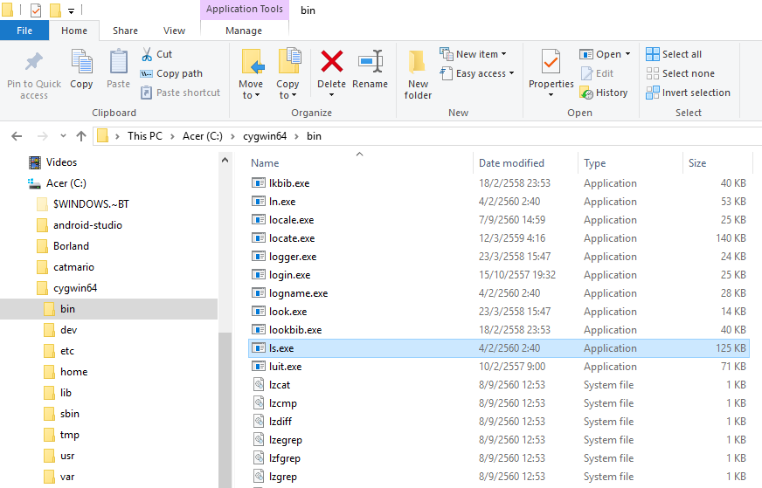The width and height of the screenshot is (762, 488).
Task: Expand the New item dropdown
Action: tap(476, 54)
